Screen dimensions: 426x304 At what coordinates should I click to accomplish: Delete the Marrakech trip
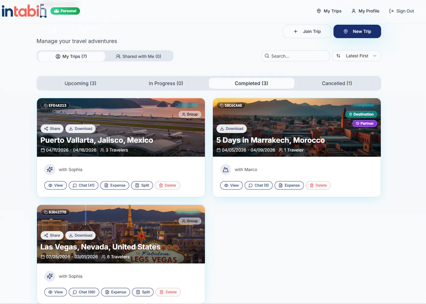318,185
